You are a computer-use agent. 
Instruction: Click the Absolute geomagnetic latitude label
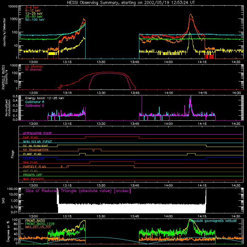[x=213, y=221]
